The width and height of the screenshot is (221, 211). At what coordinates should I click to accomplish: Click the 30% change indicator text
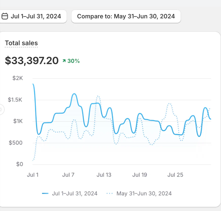[x=73, y=61]
